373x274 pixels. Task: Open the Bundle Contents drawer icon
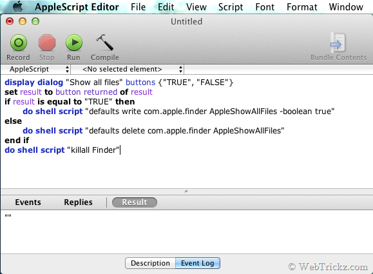338,43
